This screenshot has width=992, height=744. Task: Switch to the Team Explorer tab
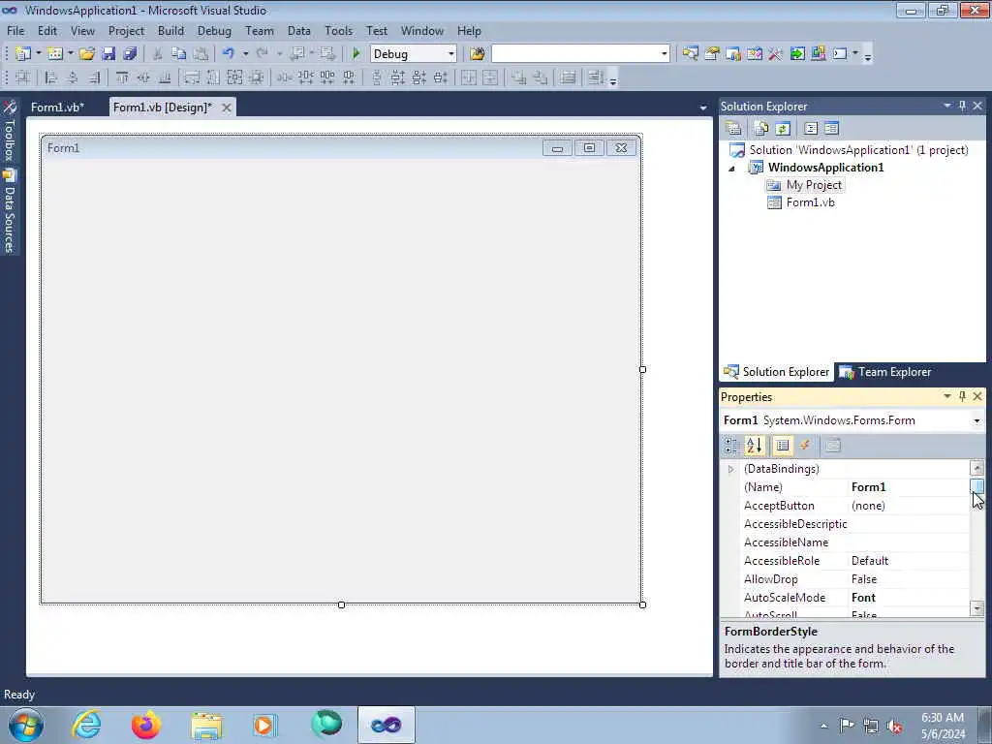click(x=886, y=372)
